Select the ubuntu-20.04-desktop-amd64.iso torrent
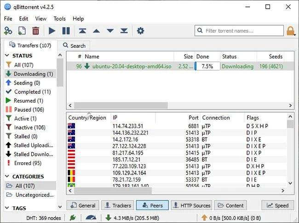Image resolution: width=299 pixels, height=223 pixels. (x=180, y=66)
